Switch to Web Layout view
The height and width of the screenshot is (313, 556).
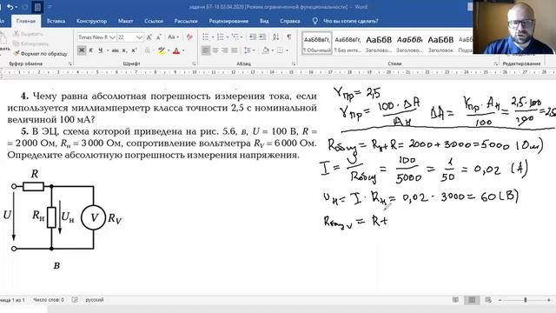(488, 300)
